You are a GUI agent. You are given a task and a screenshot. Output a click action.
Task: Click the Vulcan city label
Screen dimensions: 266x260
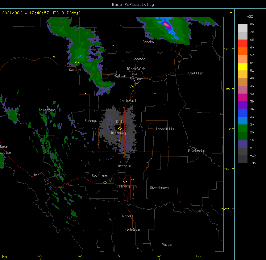point(168,245)
